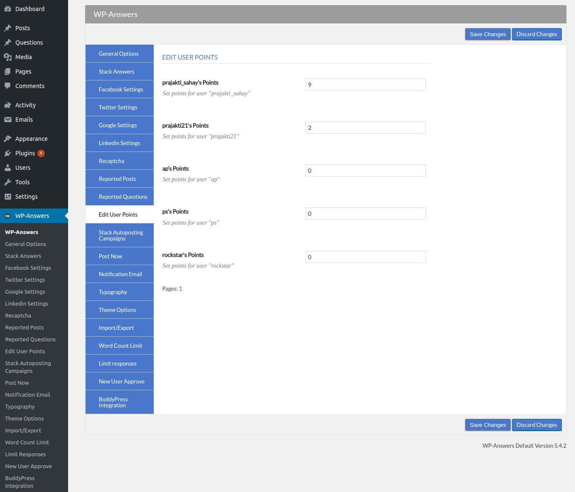Click Facebook Settings in the dark sidebar submenu
This screenshot has height=492, width=575.
pyautogui.click(x=28, y=268)
